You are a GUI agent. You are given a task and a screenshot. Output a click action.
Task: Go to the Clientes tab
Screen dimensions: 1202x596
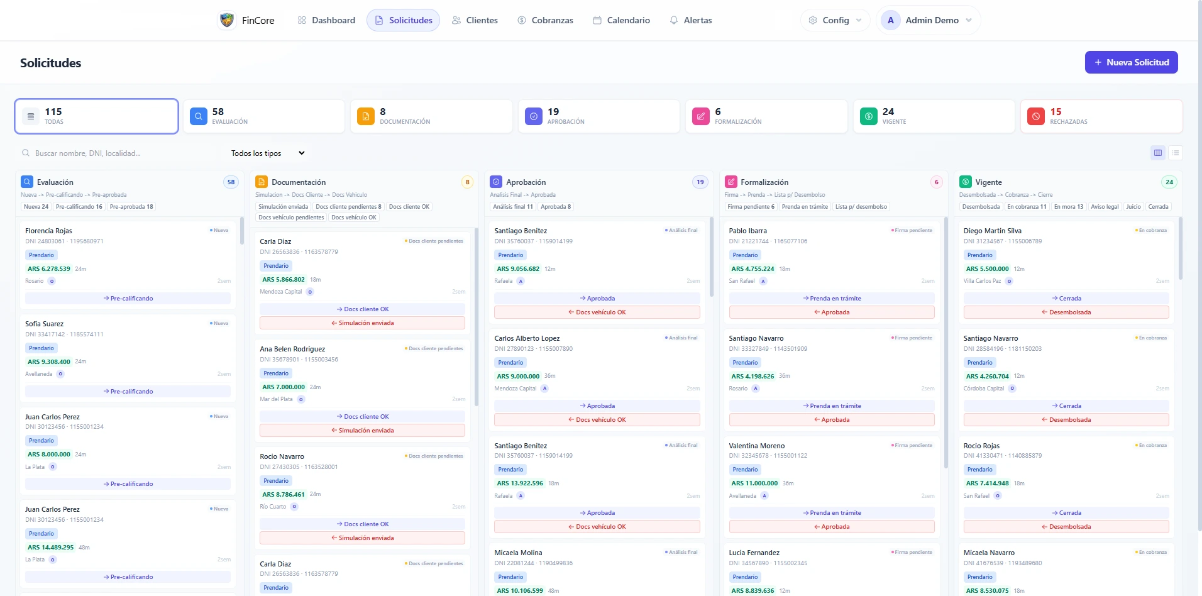click(475, 20)
